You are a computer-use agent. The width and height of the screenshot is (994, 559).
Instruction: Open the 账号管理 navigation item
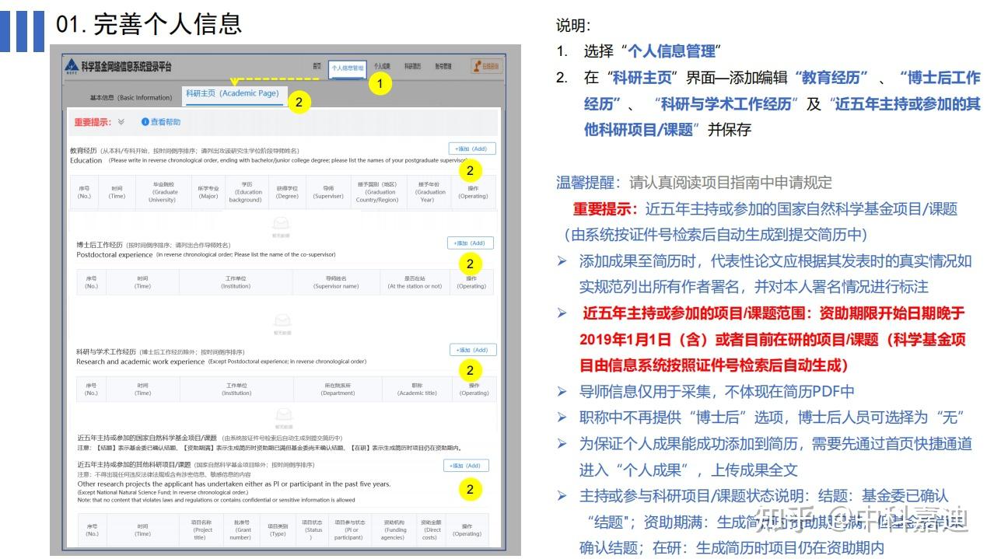443,65
